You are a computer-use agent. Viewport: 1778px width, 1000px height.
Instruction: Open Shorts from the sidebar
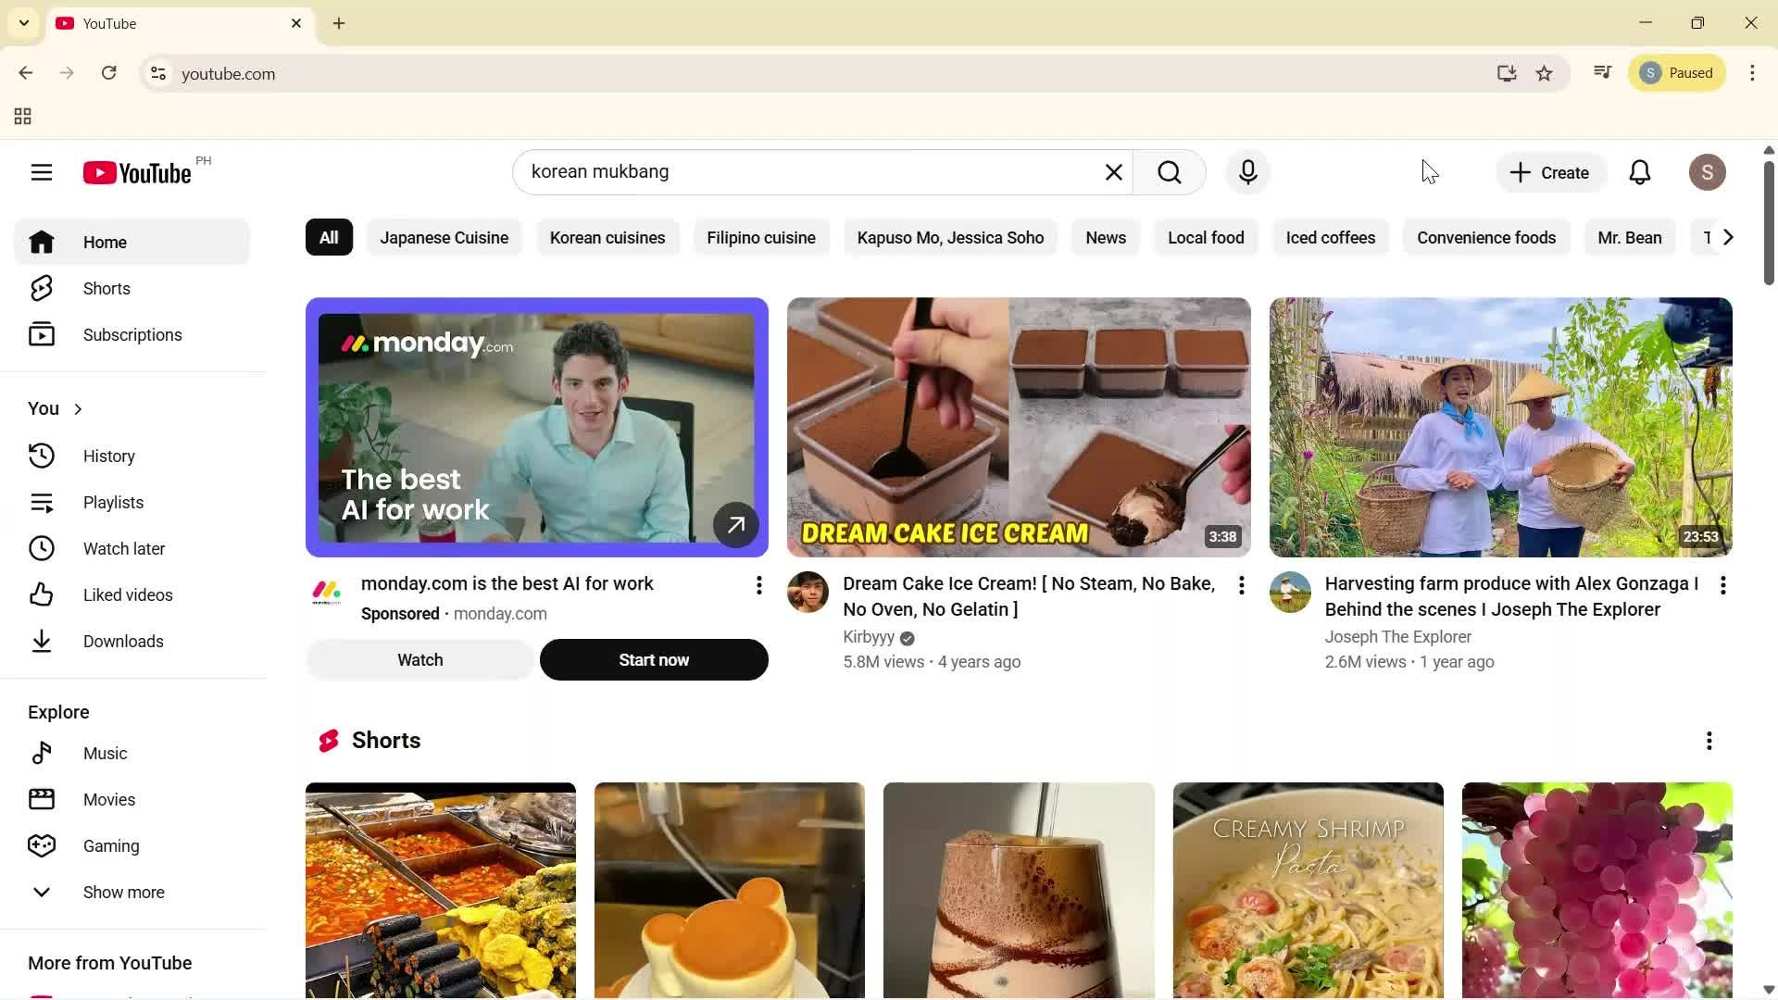pos(106,289)
